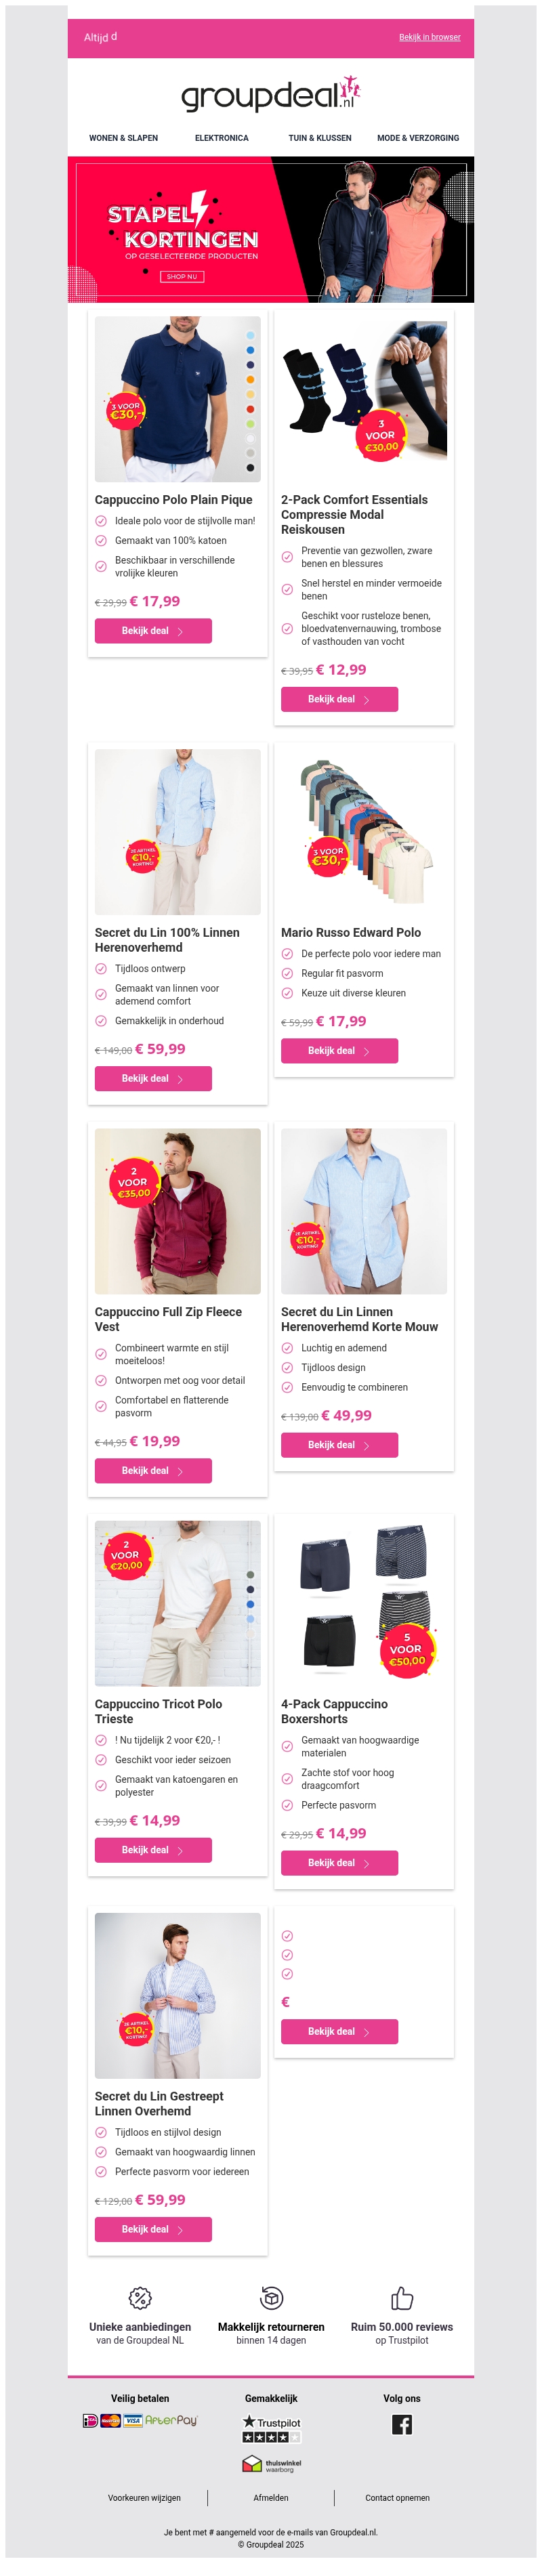Click the Unieke aanbiedingen discount badge icon

[x=140, y=2297]
